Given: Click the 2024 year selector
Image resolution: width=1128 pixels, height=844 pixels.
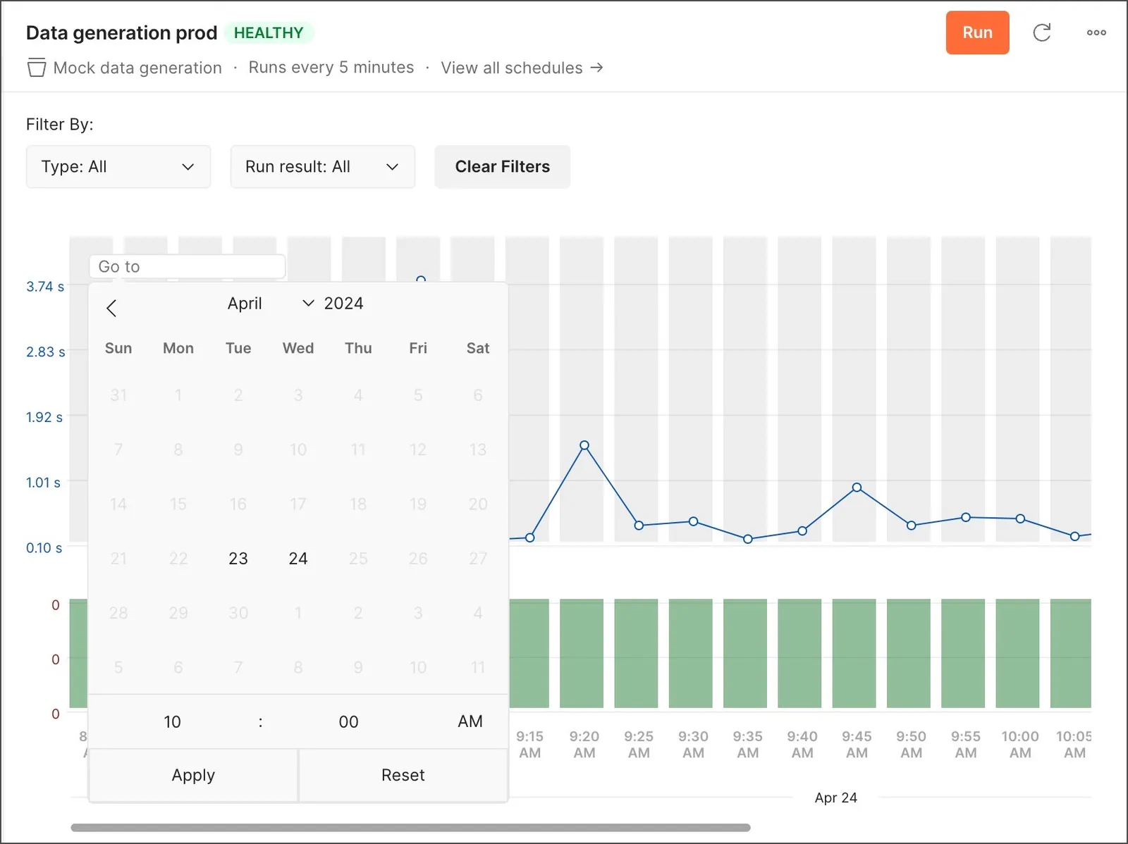Looking at the screenshot, I should [343, 304].
